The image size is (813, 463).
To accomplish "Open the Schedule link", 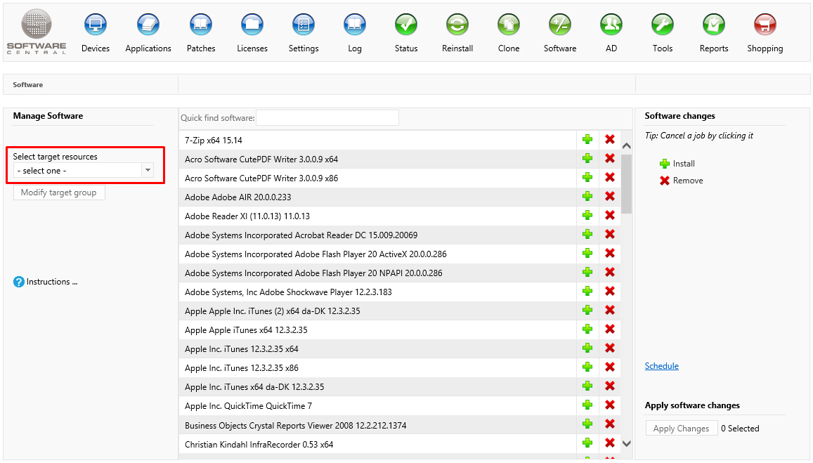I will click(661, 366).
